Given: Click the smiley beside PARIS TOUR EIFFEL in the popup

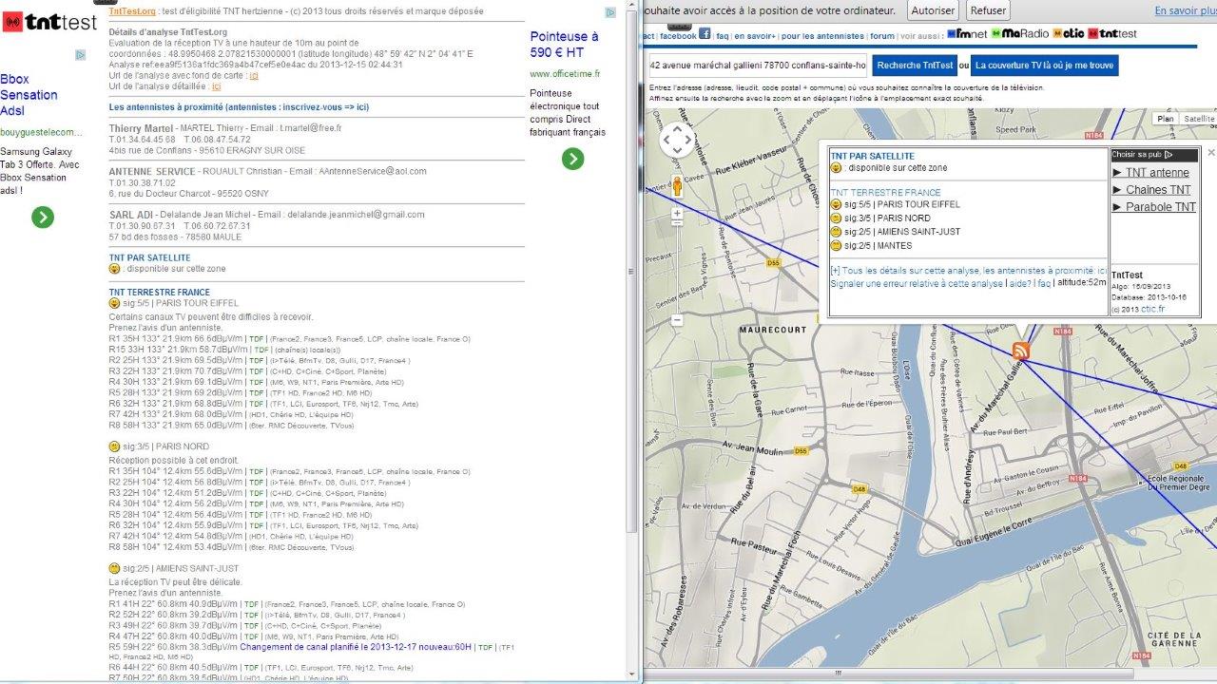Looking at the screenshot, I should click(x=836, y=204).
